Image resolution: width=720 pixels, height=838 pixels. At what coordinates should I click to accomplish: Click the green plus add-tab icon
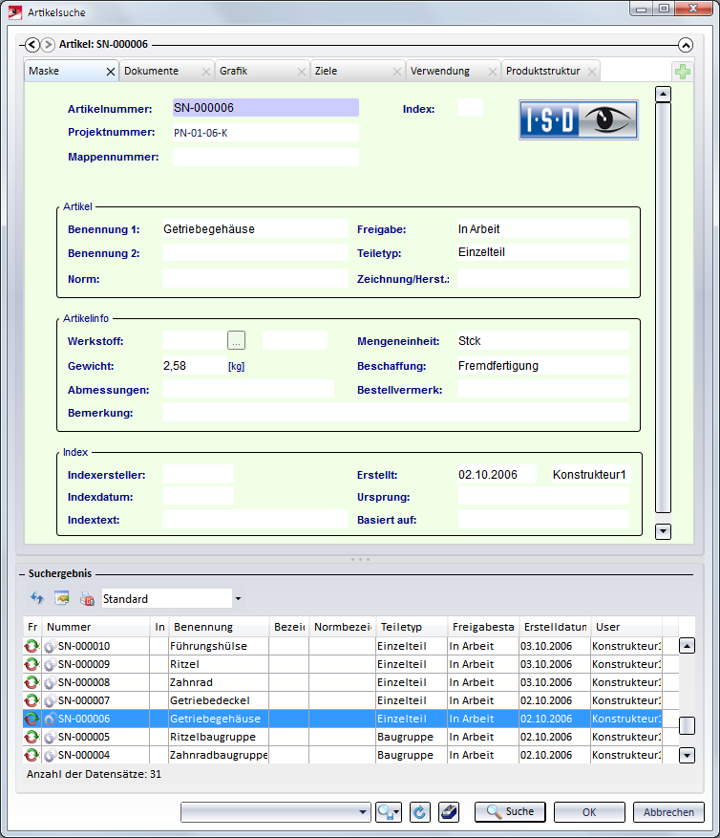(x=682, y=73)
